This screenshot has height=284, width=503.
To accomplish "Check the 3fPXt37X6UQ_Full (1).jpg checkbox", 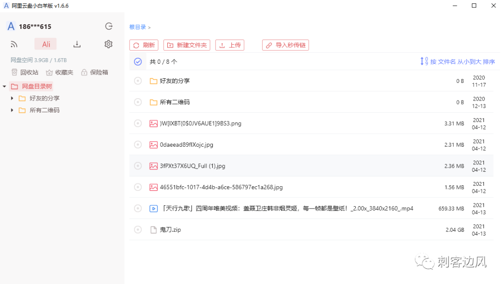I will [x=138, y=166].
